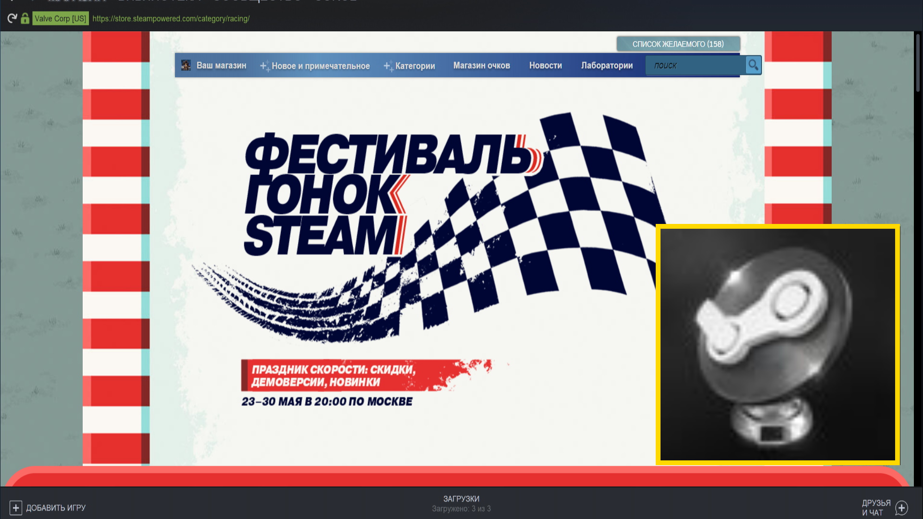Open the Магазин очков tab
The image size is (923, 519).
[481, 65]
